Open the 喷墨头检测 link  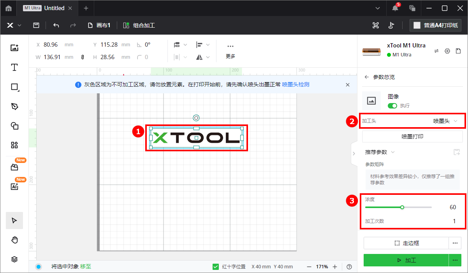click(x=296, y=84)
